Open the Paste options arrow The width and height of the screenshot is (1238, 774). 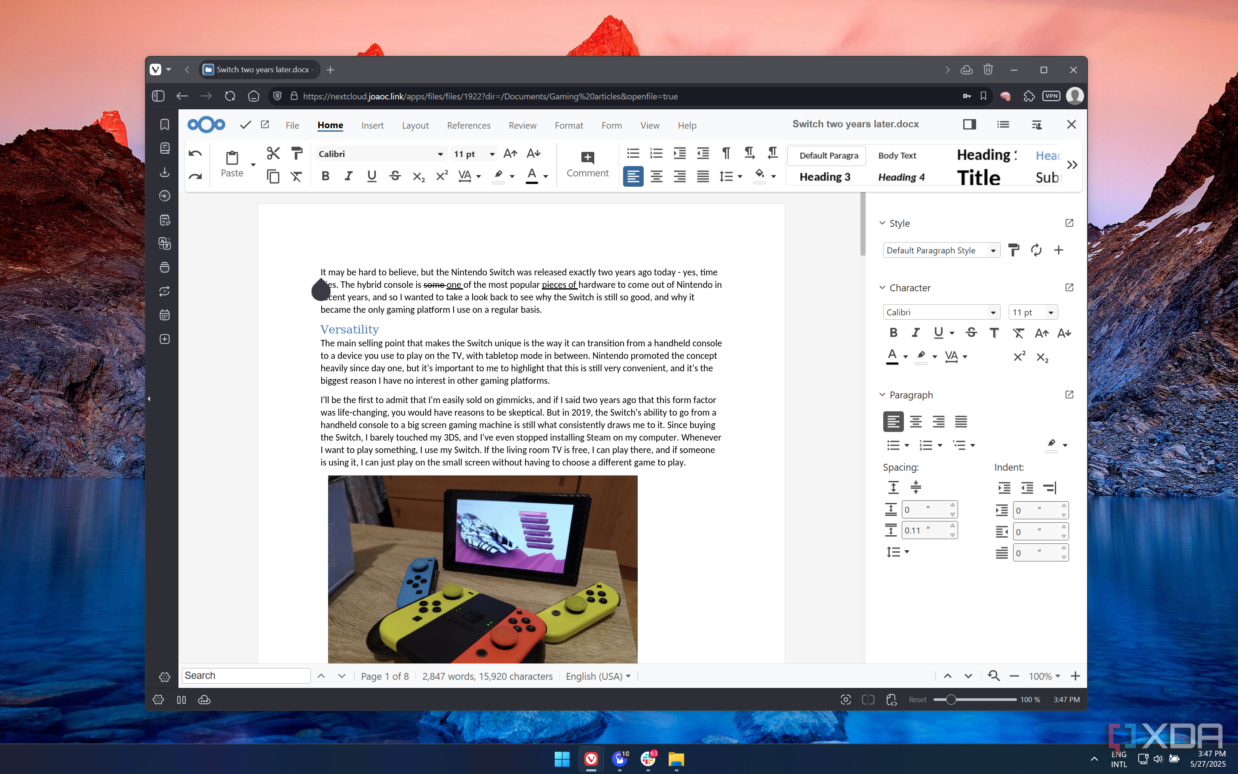[x=253, y=165]
